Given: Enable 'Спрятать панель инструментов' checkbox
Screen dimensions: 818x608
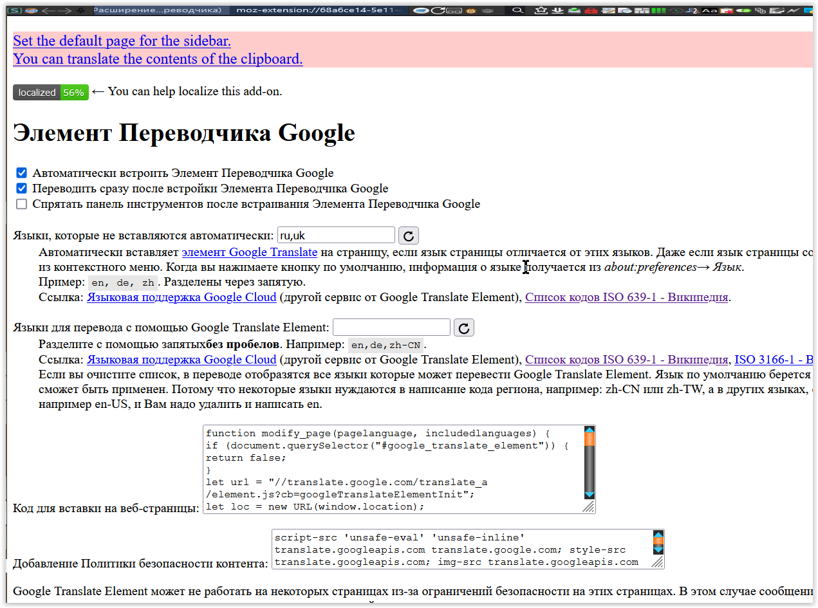Looking at the screenshot, I should pos(22,204).
